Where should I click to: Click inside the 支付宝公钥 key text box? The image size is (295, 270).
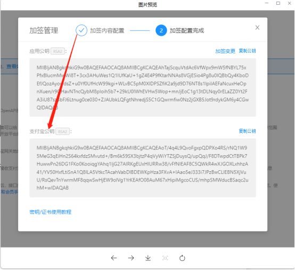pos(143,168)
